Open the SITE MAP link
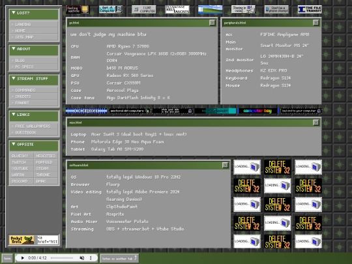This screenshot has width=352, height=264. (x=34, y=37)
